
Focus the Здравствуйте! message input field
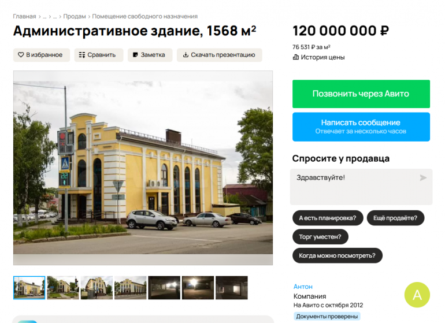click(361, 187)
